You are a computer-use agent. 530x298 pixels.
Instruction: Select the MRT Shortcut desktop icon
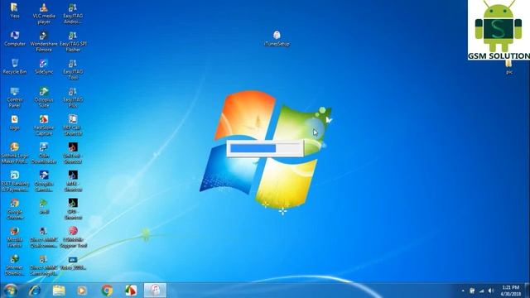click(x=73, y=181)
